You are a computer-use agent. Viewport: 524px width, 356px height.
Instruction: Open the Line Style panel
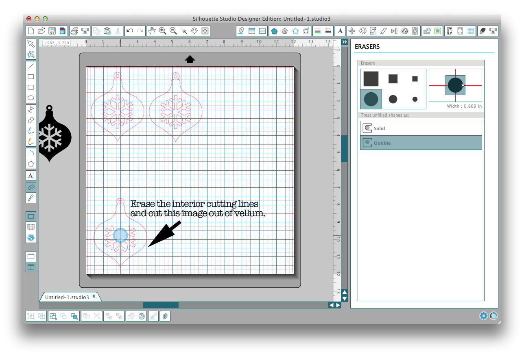point(329,31)
